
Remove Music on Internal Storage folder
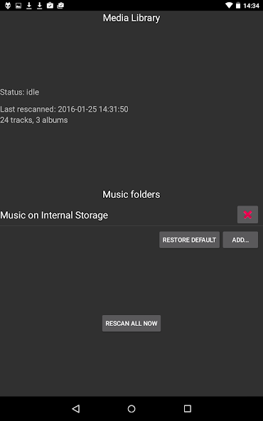coord(247,215)
